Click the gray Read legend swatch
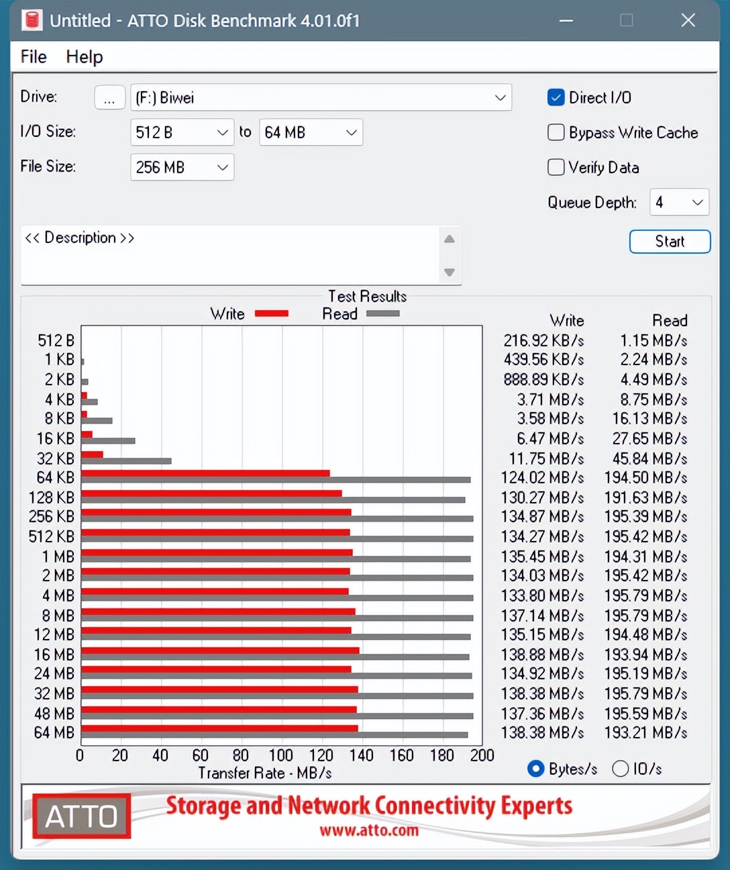 pos(382,313)
